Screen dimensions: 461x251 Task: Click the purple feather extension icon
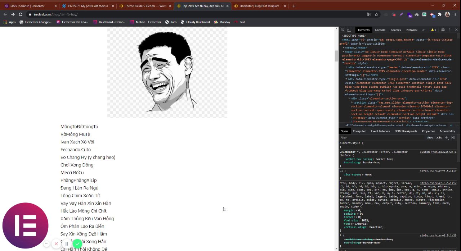tap(401, 14)
